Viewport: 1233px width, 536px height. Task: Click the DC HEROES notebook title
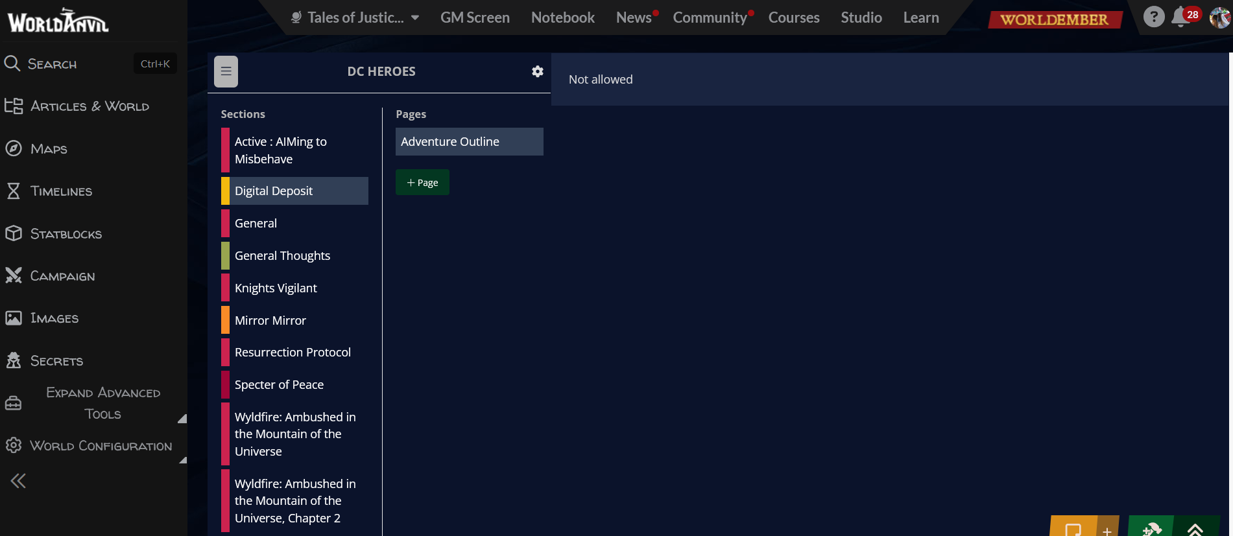tap(381, 71)
